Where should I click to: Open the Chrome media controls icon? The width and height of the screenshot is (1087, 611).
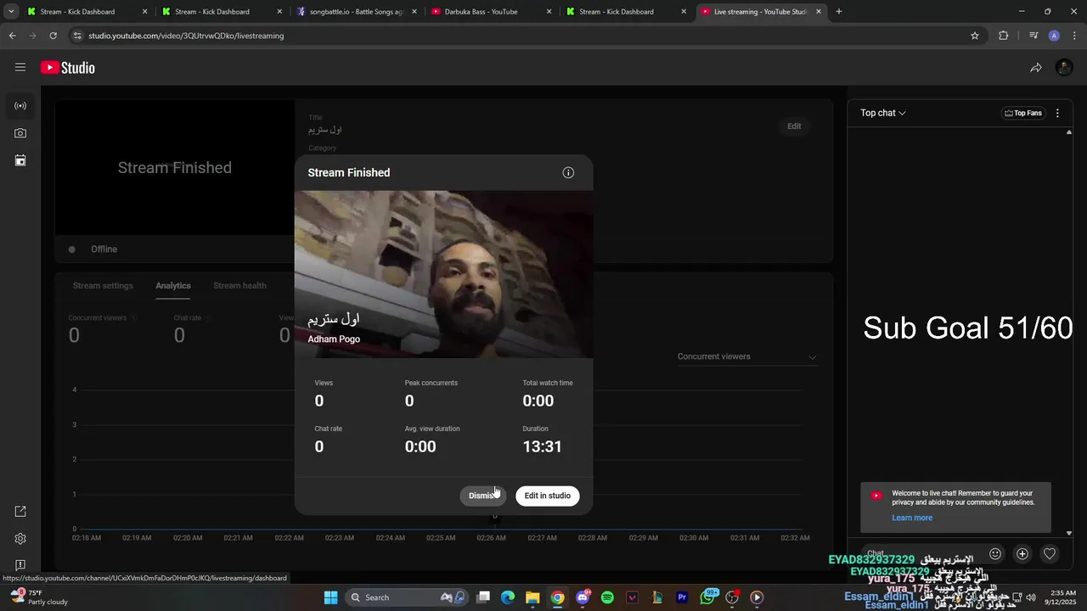1033,36
